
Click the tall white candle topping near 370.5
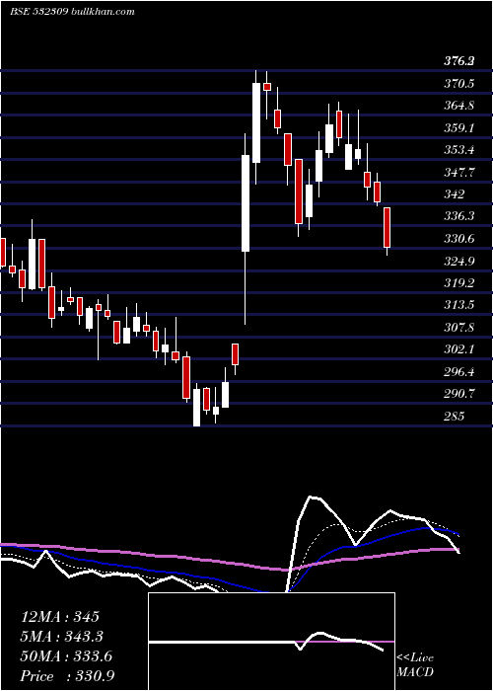pos(256,122)
